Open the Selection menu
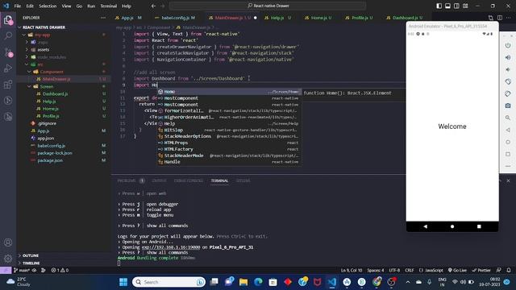This screenshot has height=290, width=516. (48, 6)
